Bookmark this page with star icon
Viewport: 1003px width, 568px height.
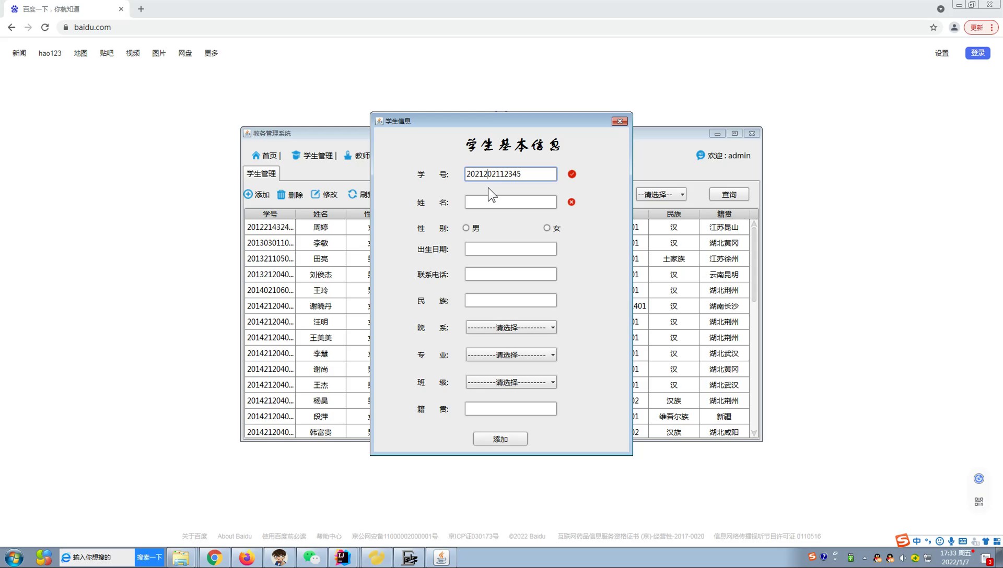tap(934, 27)
